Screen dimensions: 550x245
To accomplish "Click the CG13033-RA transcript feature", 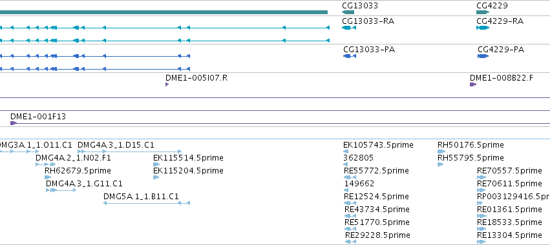I will [349, 28].
